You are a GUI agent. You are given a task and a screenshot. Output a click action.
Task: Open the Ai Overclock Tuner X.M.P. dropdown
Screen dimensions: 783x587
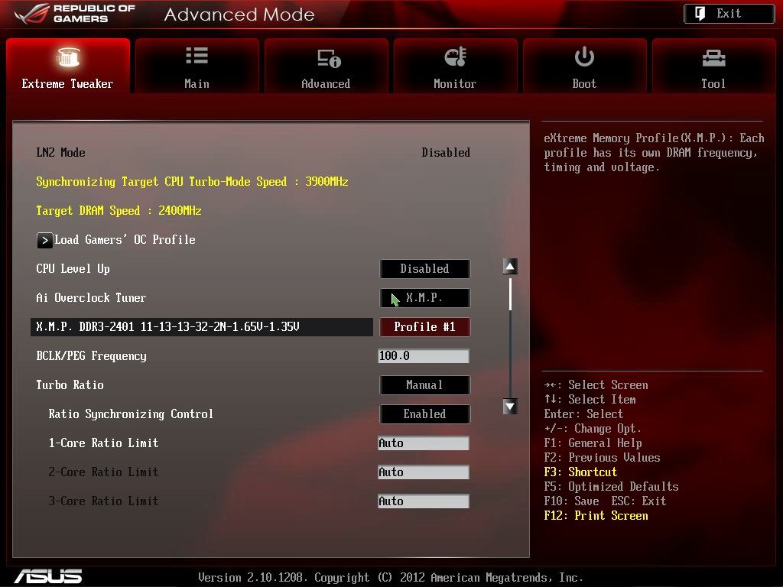pos(424,298)
